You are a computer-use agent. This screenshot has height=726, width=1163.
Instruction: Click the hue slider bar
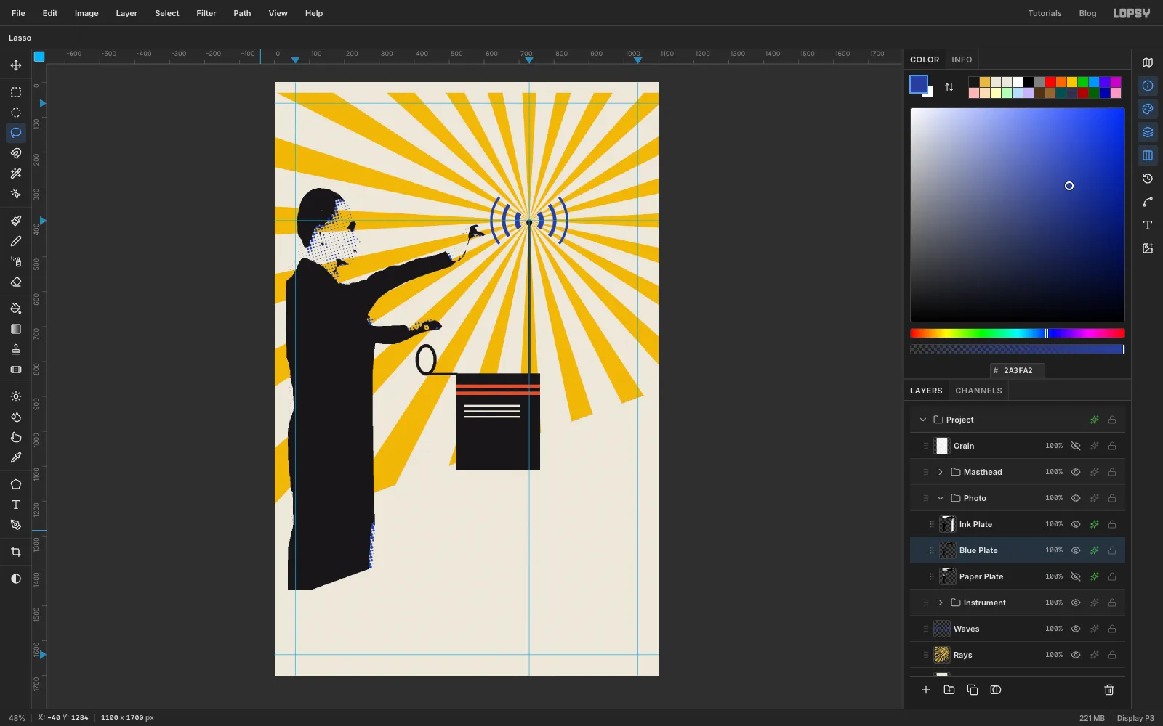pos(1018,333)
